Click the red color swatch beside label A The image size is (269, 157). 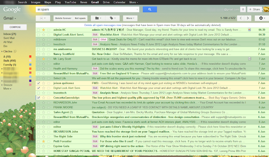30,57
